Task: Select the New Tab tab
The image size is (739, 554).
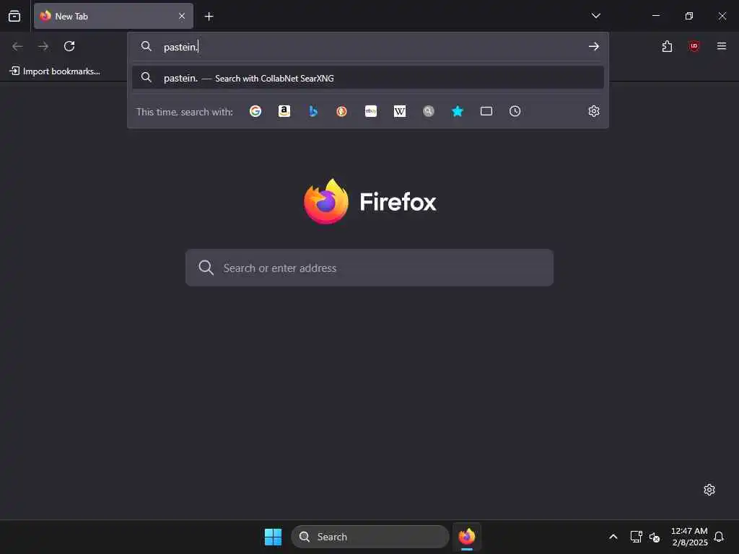Action: 113,16
